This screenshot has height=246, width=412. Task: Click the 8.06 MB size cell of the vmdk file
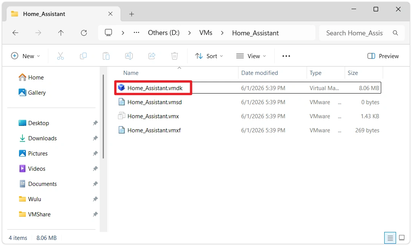[369, 88]
